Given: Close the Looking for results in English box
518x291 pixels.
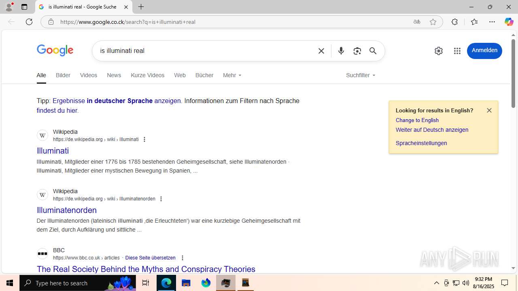Looking at the screenshot, I should 489,110.
